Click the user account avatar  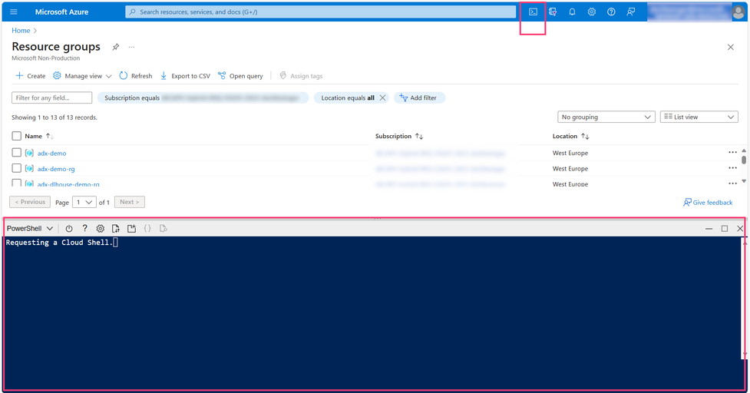(x=738, y=12)
